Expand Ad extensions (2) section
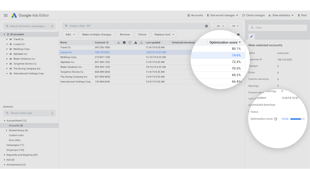 (x=4, y=165)
